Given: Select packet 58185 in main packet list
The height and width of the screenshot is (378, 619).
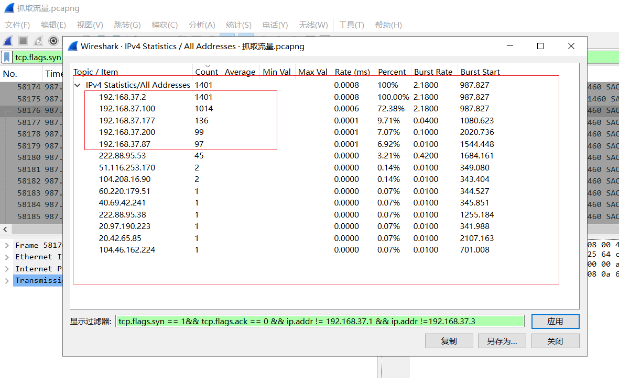Looking at the screenshot, I should coord(31,216).
